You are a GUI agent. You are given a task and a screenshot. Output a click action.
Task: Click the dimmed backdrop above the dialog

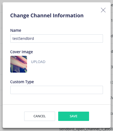(57, 1)
